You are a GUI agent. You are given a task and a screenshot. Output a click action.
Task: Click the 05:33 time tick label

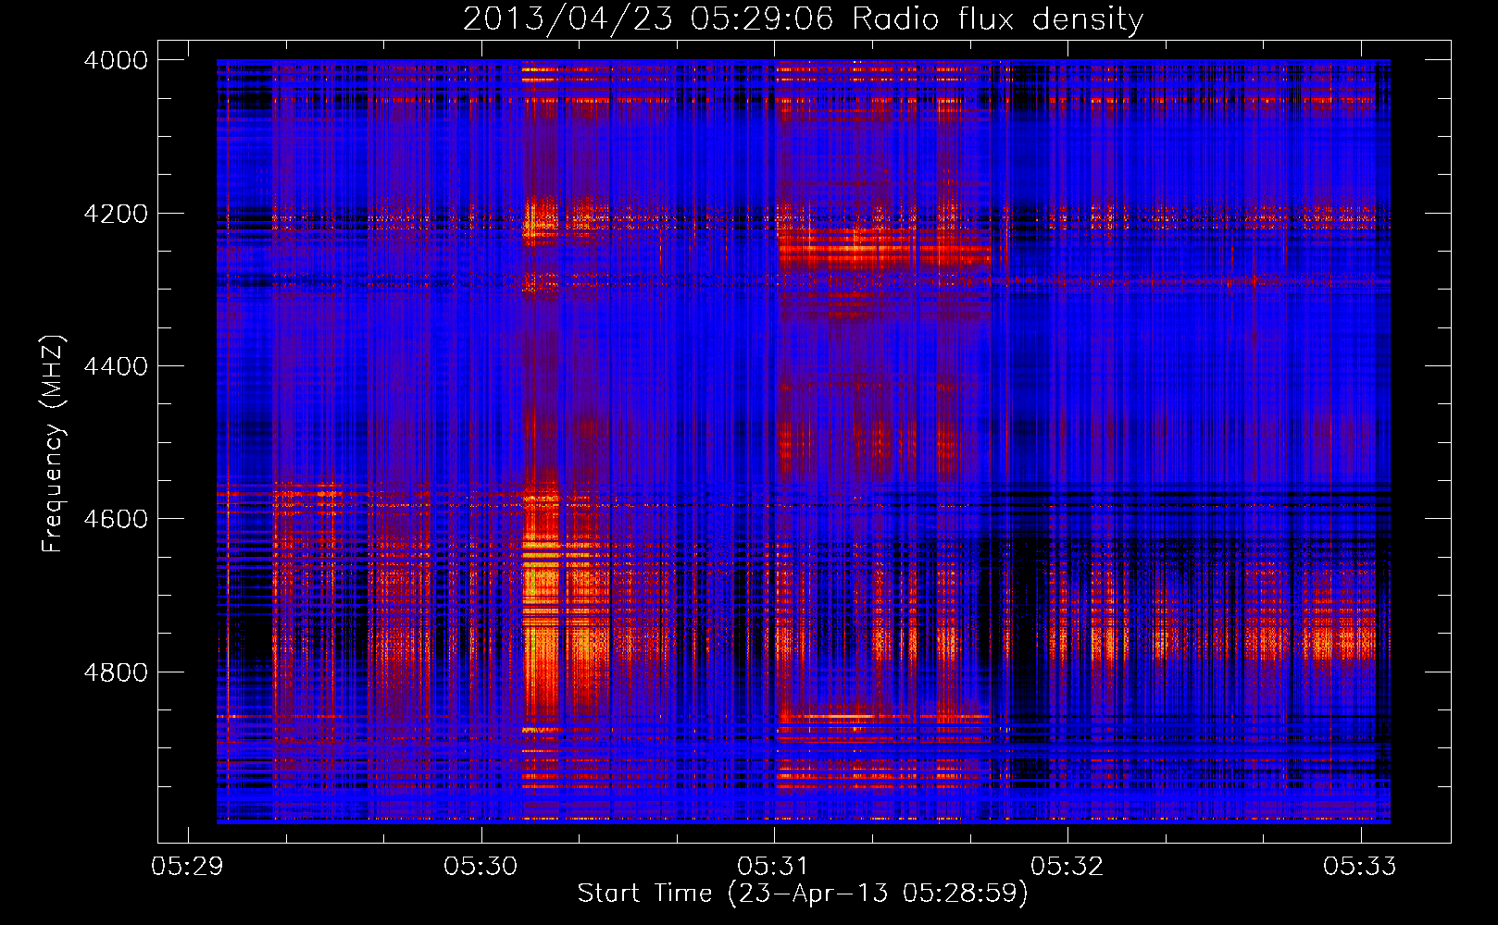coord(1360,866)
